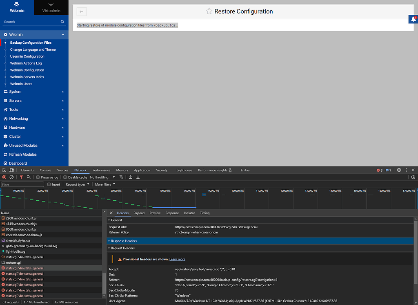
Task: Stop recording network log
Action: click(x=4, y=177)
